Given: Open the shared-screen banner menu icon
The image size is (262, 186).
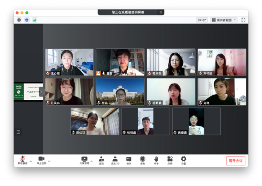Looking at the screenshot, I should (x=161, y=12).
